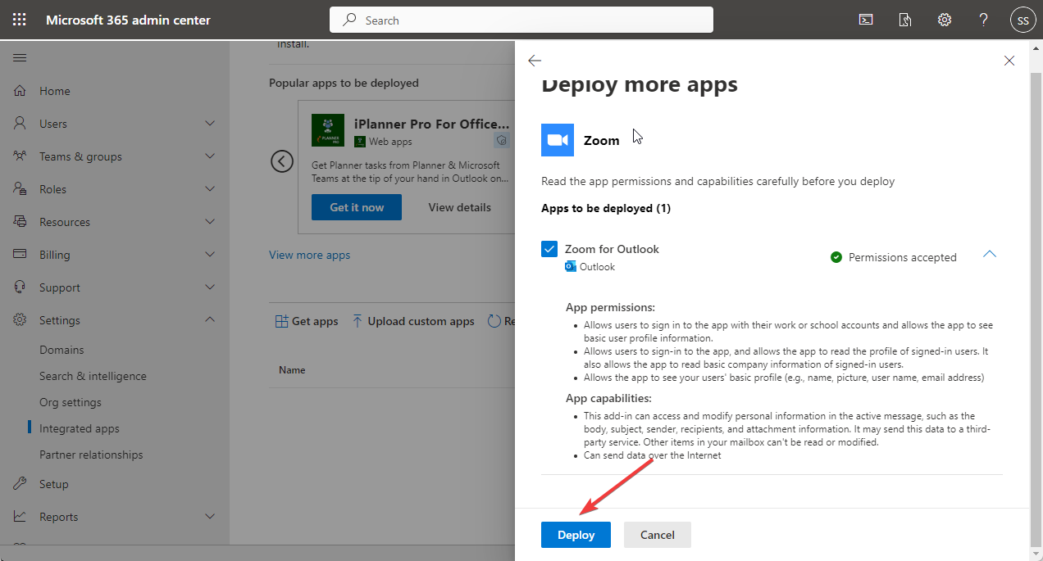Click the Setup label in sidebar

point(54,484)
